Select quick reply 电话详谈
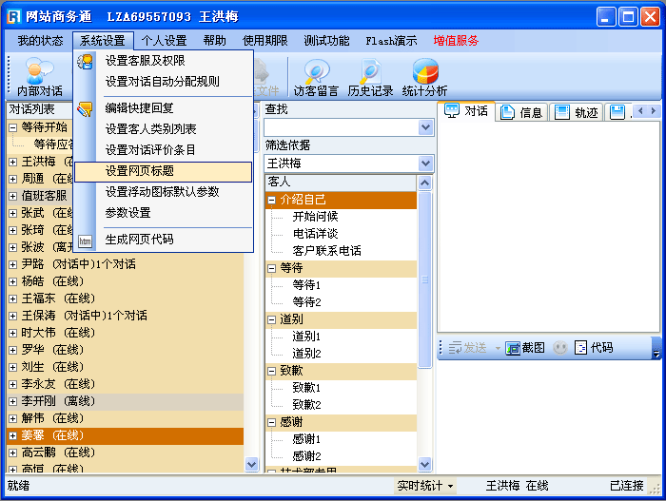The image size is (666, 501). tap(315, 234)
